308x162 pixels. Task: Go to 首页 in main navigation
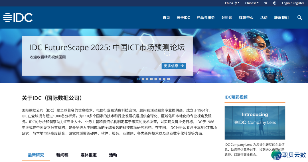[x=166, y=17]
